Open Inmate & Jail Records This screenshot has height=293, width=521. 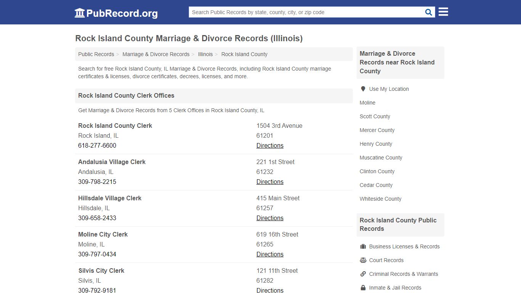coord(395,288)
